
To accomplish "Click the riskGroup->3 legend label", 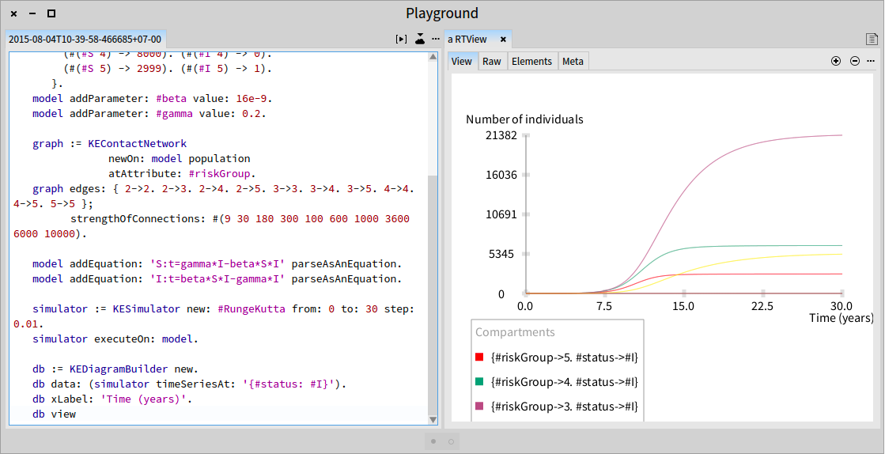I will click(x=565, y=407).
